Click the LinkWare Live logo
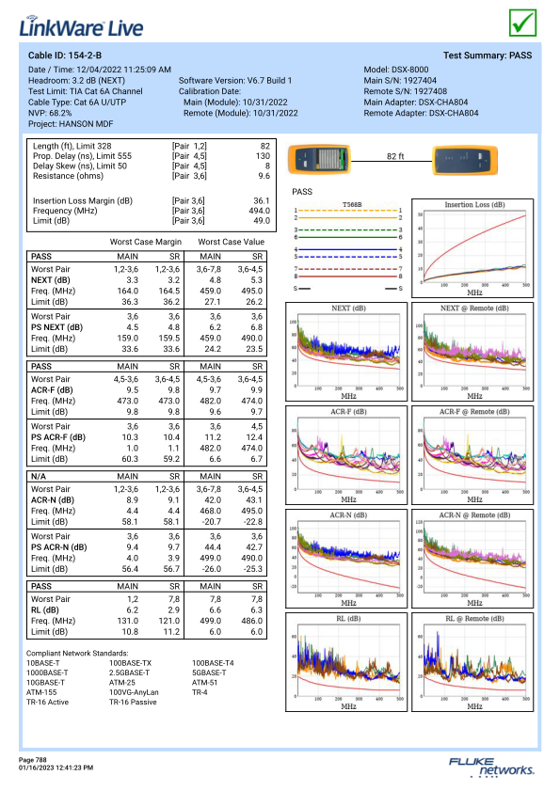The height and width of the screenshot is (791, 560). pos(81,26)
